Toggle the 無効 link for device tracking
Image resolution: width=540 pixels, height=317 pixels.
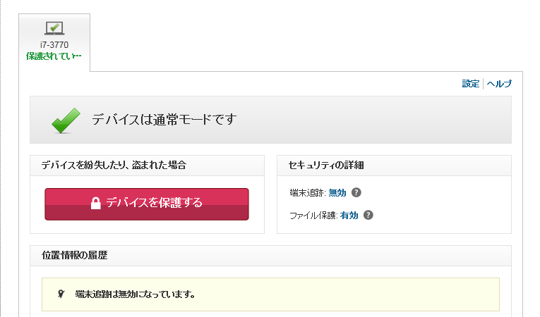click(337, 192)
